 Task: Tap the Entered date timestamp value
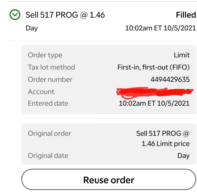(x=154, y=103)
